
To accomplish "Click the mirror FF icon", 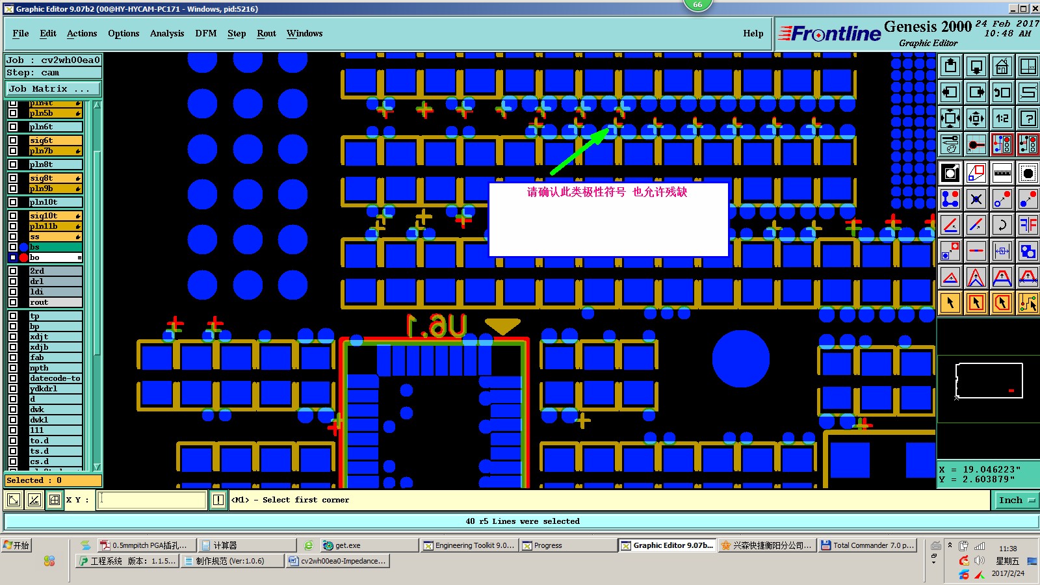I will coord(1028,225).
